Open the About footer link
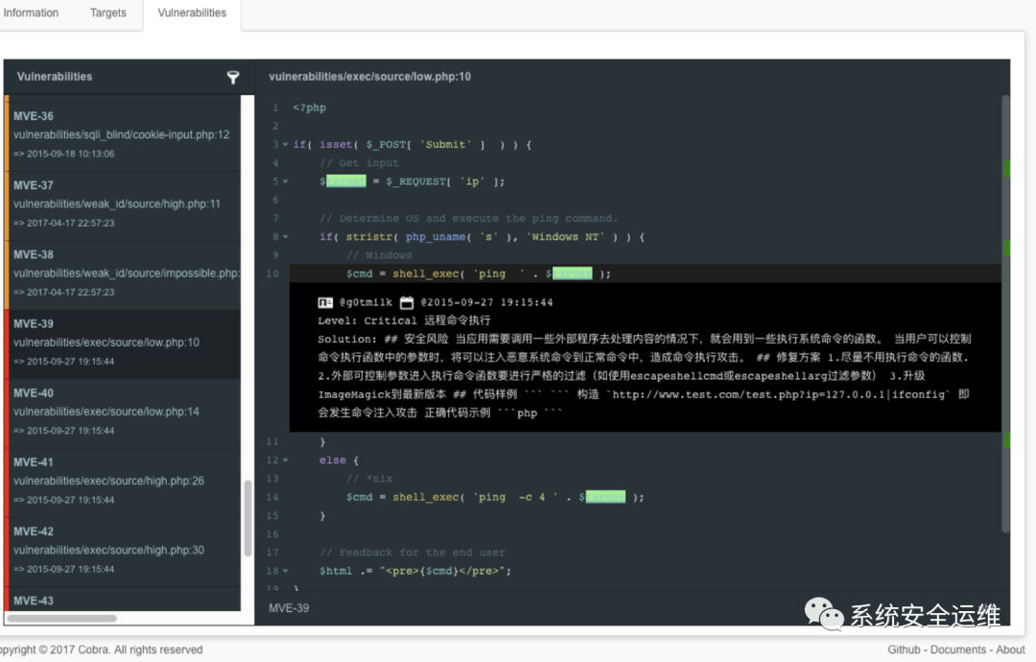This screenshot has width=1036, height=662. pyautogui.click(x=1009, y=650)
